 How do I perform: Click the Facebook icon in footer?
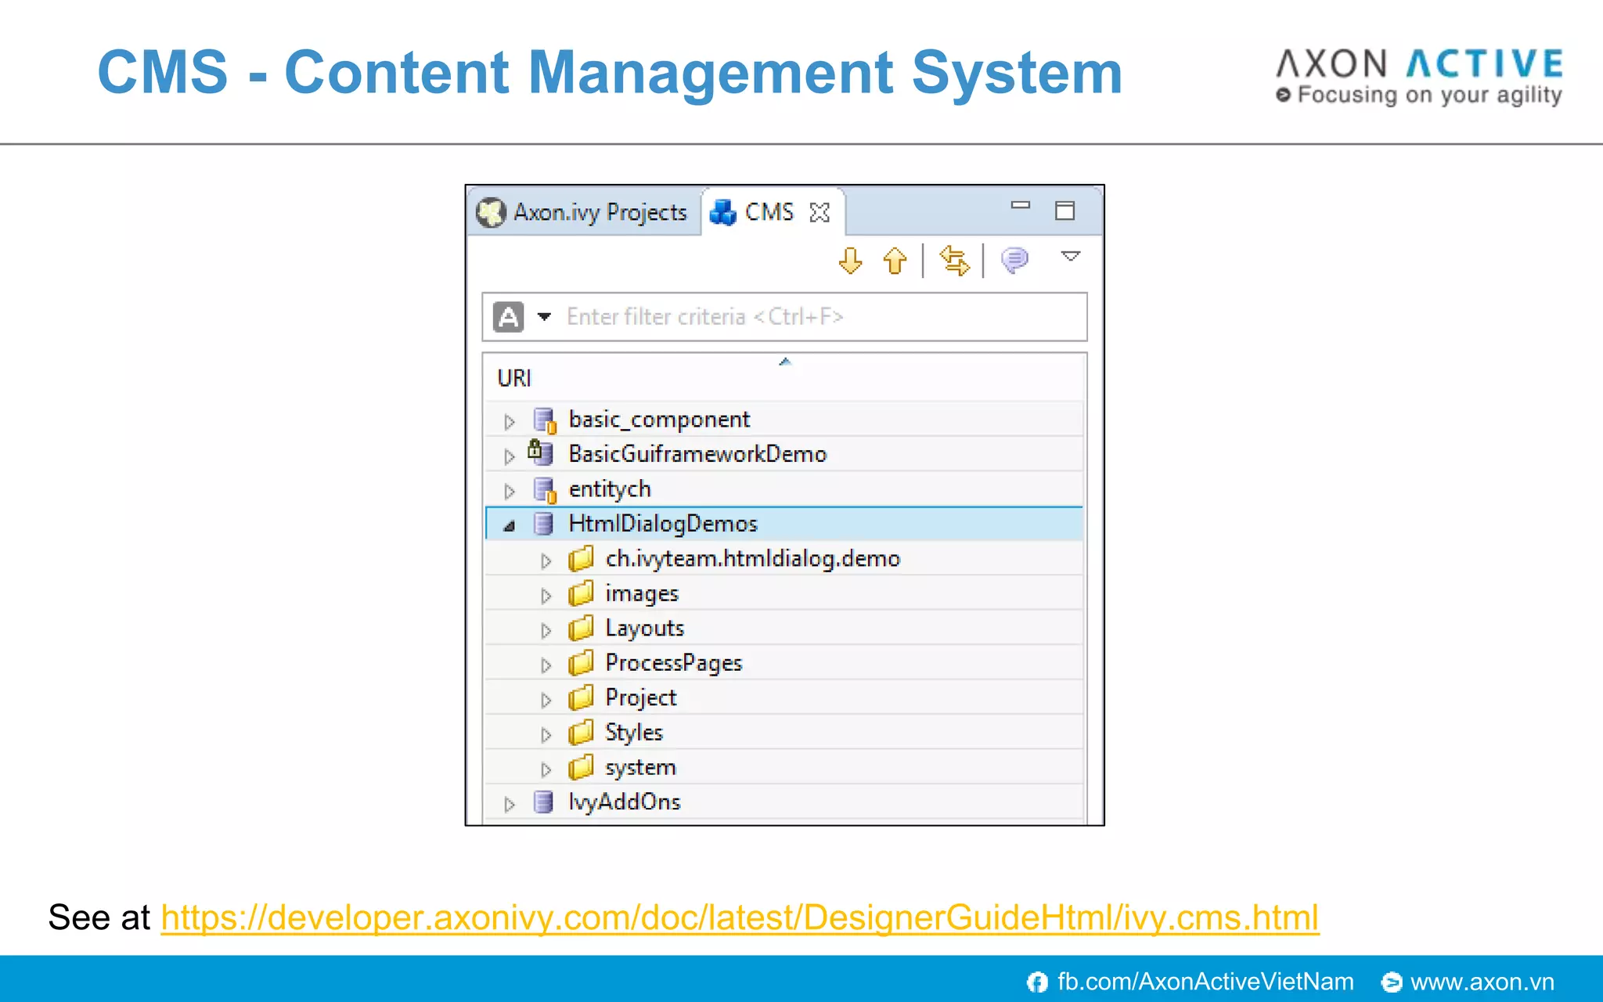coord(1037,982)
